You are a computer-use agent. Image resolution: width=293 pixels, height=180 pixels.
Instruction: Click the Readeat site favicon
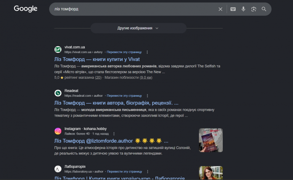click(x=58, y=93)
